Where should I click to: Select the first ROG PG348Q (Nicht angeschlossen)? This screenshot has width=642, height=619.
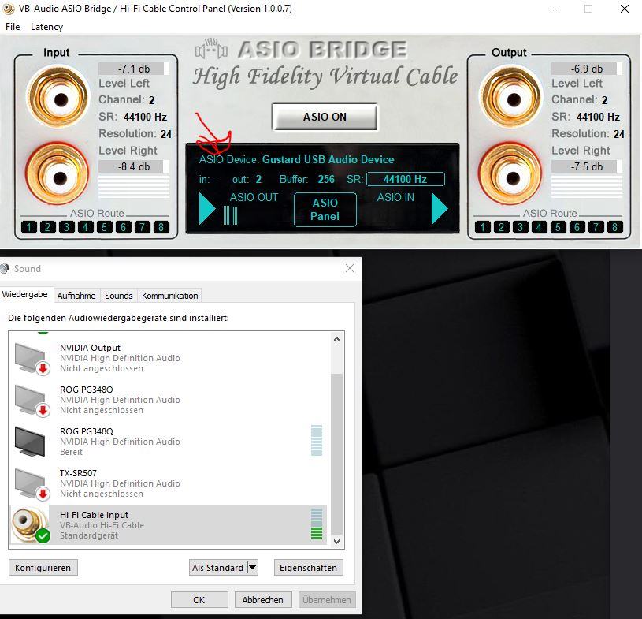(168, 400)
